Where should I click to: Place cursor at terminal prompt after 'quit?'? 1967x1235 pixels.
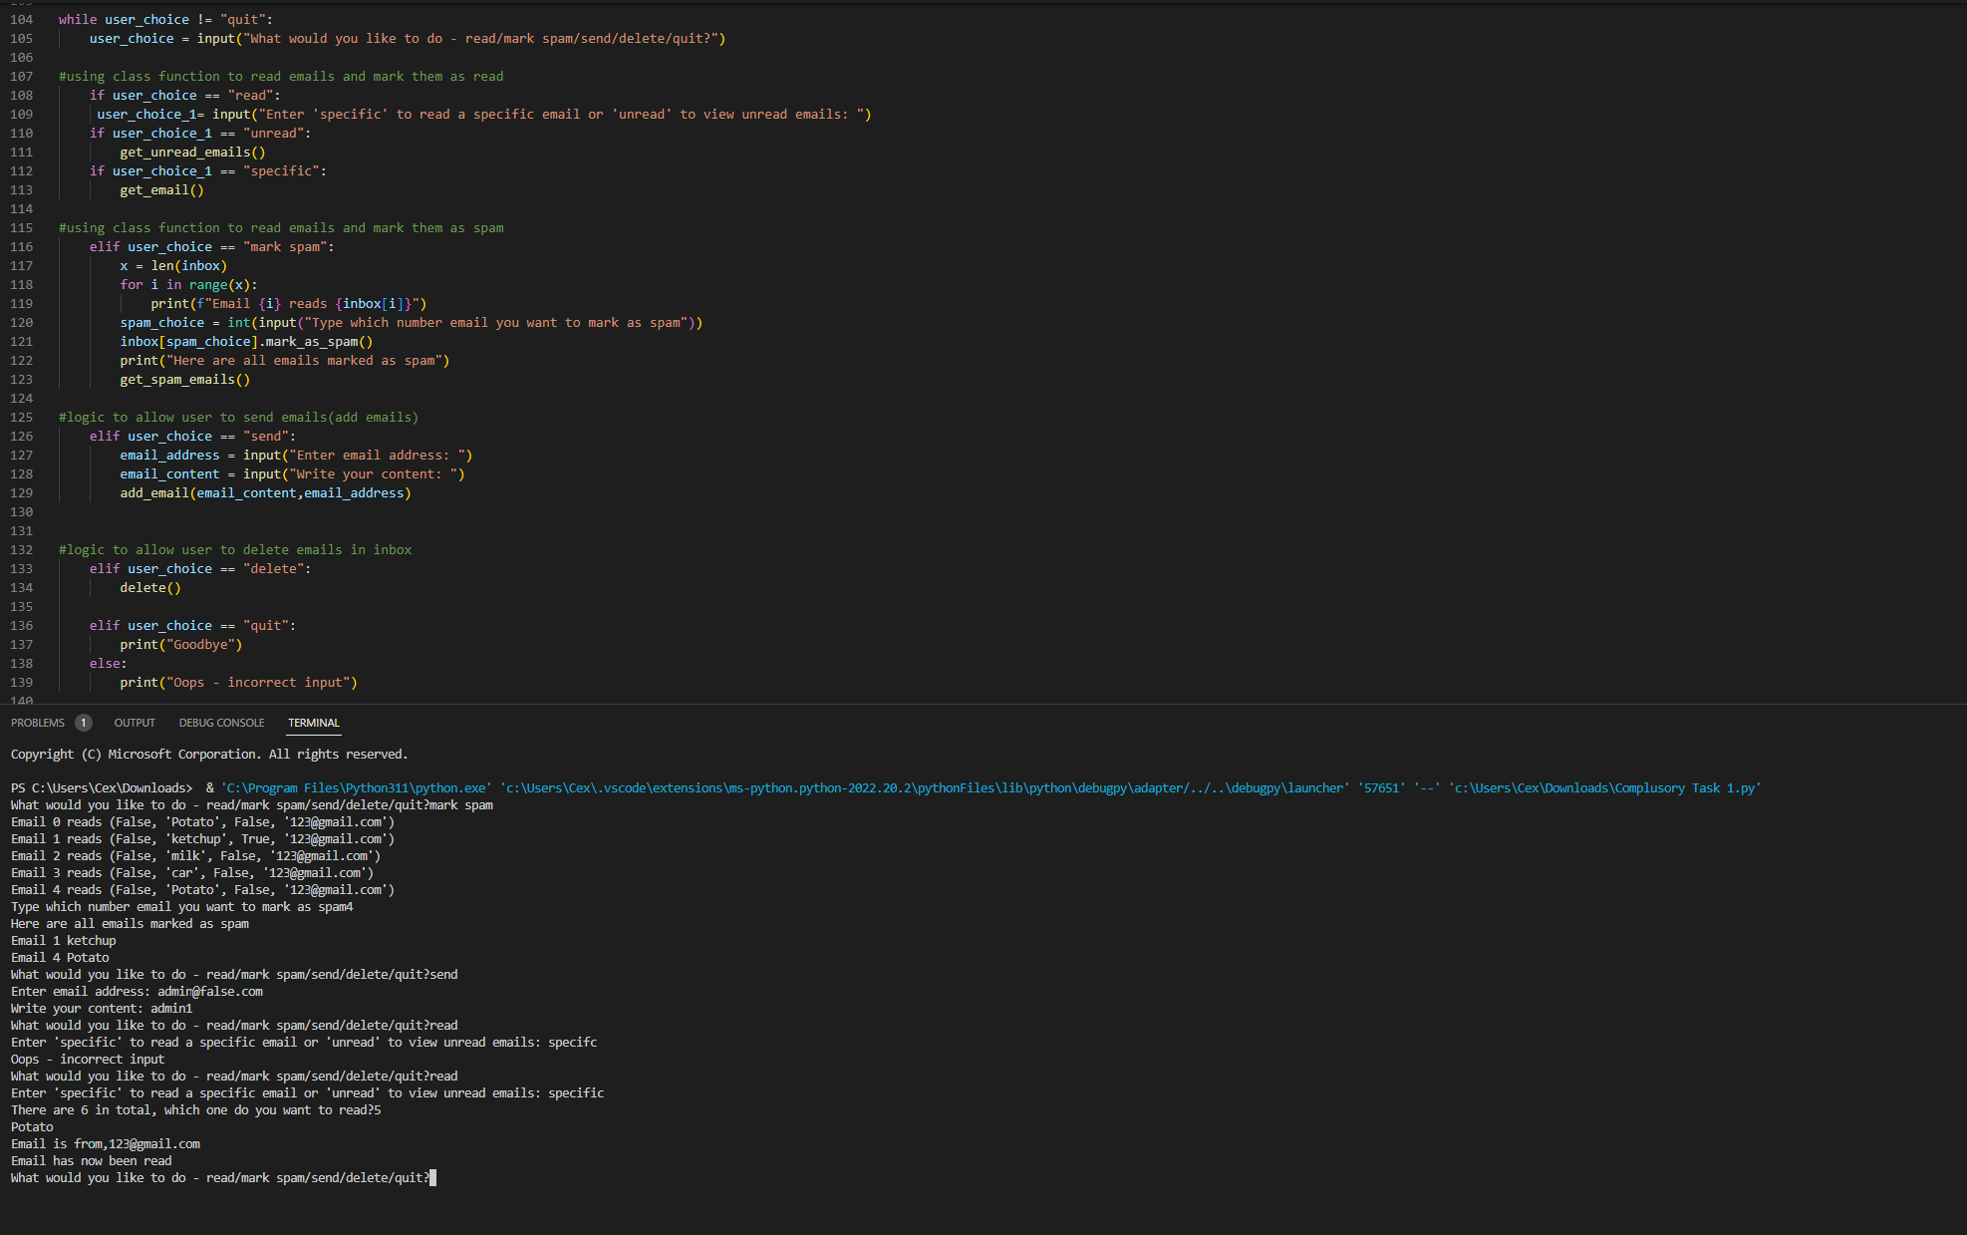(x=432, y=1178)
